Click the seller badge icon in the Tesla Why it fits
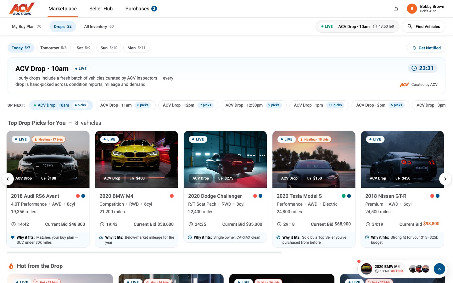453x283 pixels. (x=278, y=237)
